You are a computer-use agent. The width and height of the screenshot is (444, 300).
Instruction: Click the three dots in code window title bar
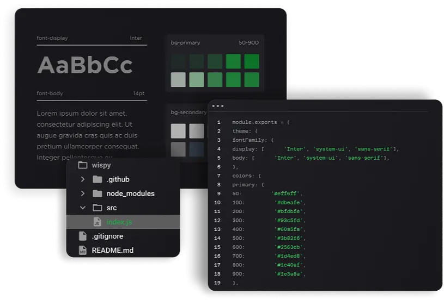point(217,106)
